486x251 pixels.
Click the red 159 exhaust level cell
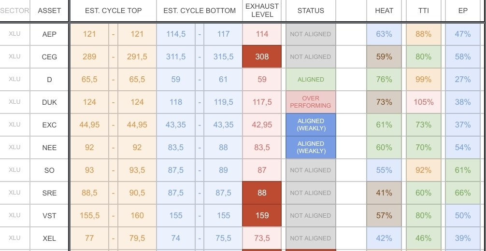point(262,216)
